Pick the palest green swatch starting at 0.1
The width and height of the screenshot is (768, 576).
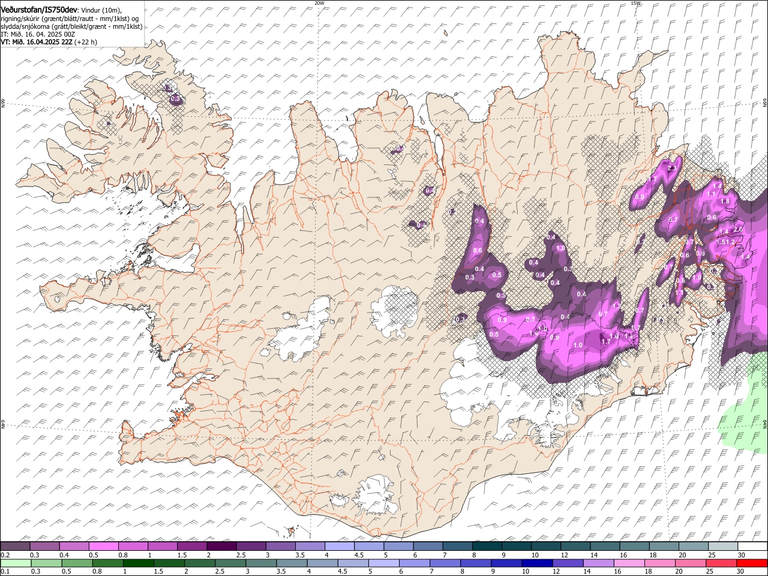click(16, 563)
